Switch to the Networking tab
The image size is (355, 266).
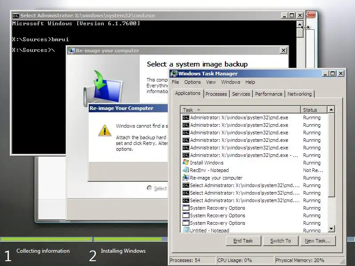tap(300, 94)
